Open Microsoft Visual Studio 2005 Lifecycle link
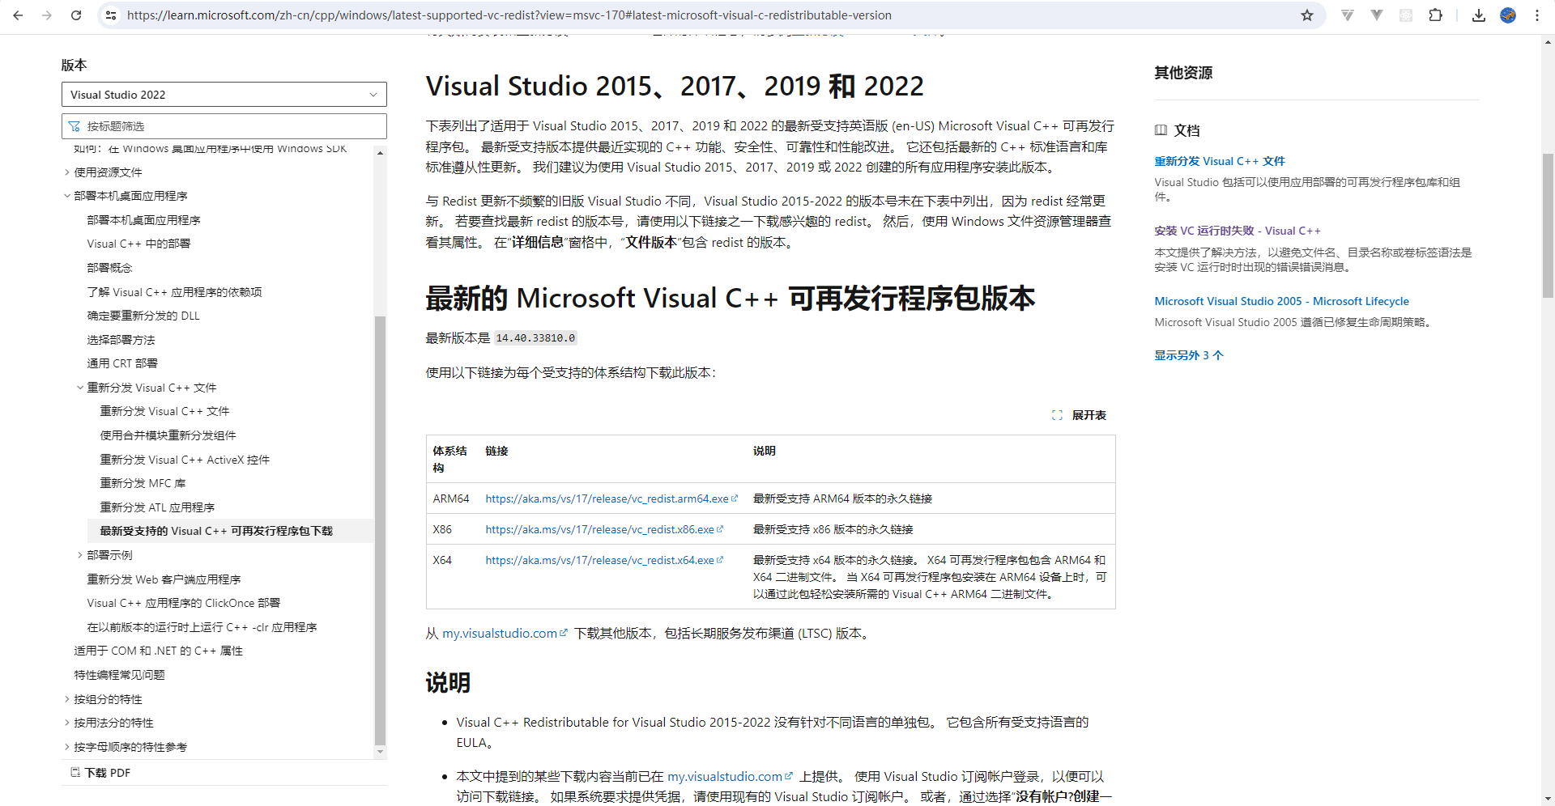 tap(1281, 301)
